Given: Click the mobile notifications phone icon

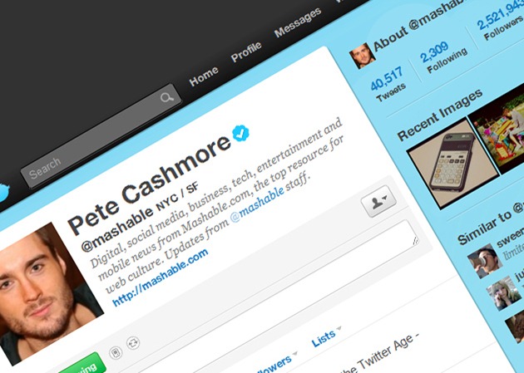Looking at the screenshot, I should point(116,352).
